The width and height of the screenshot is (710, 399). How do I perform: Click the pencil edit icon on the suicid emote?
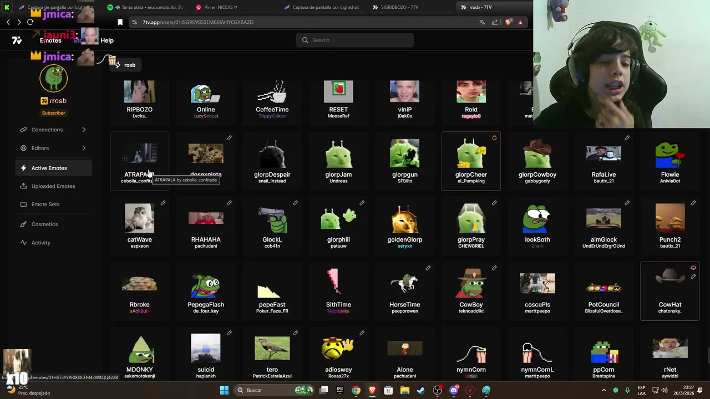click(229, 333)
